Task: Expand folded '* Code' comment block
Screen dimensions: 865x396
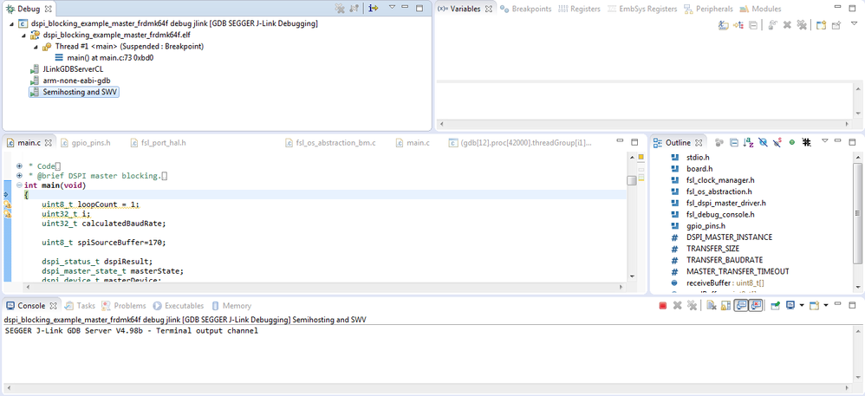Action: coord(19,166)
